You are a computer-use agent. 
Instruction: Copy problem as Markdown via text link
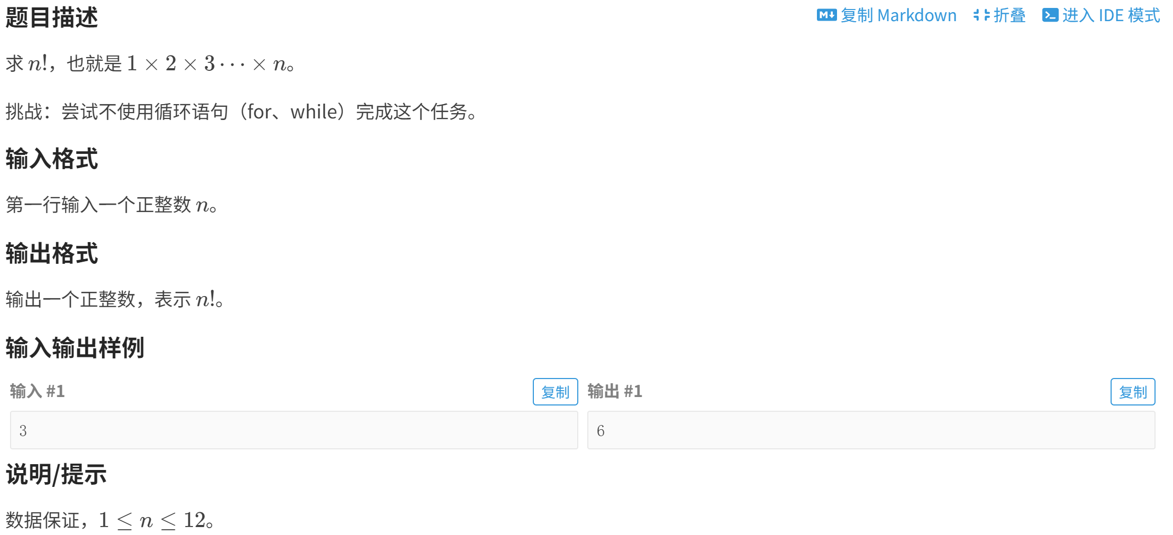898,15
